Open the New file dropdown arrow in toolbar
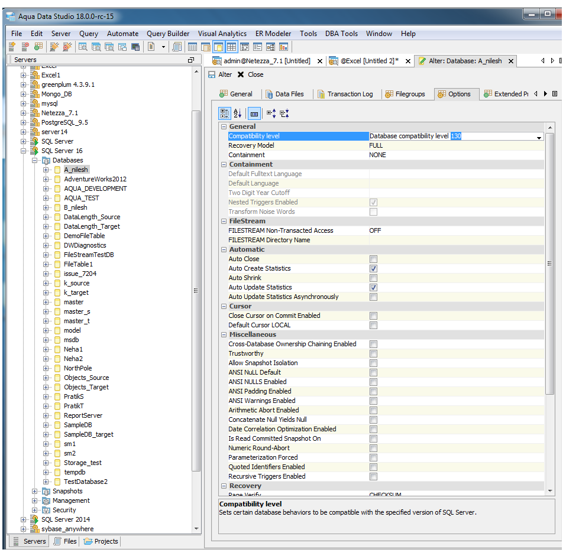The image size is (566, 556). point(163,47)
